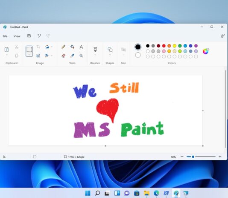This screenshot has height=198, width=228.
Task: Pick the green color swatch
Action: point(180,46)
